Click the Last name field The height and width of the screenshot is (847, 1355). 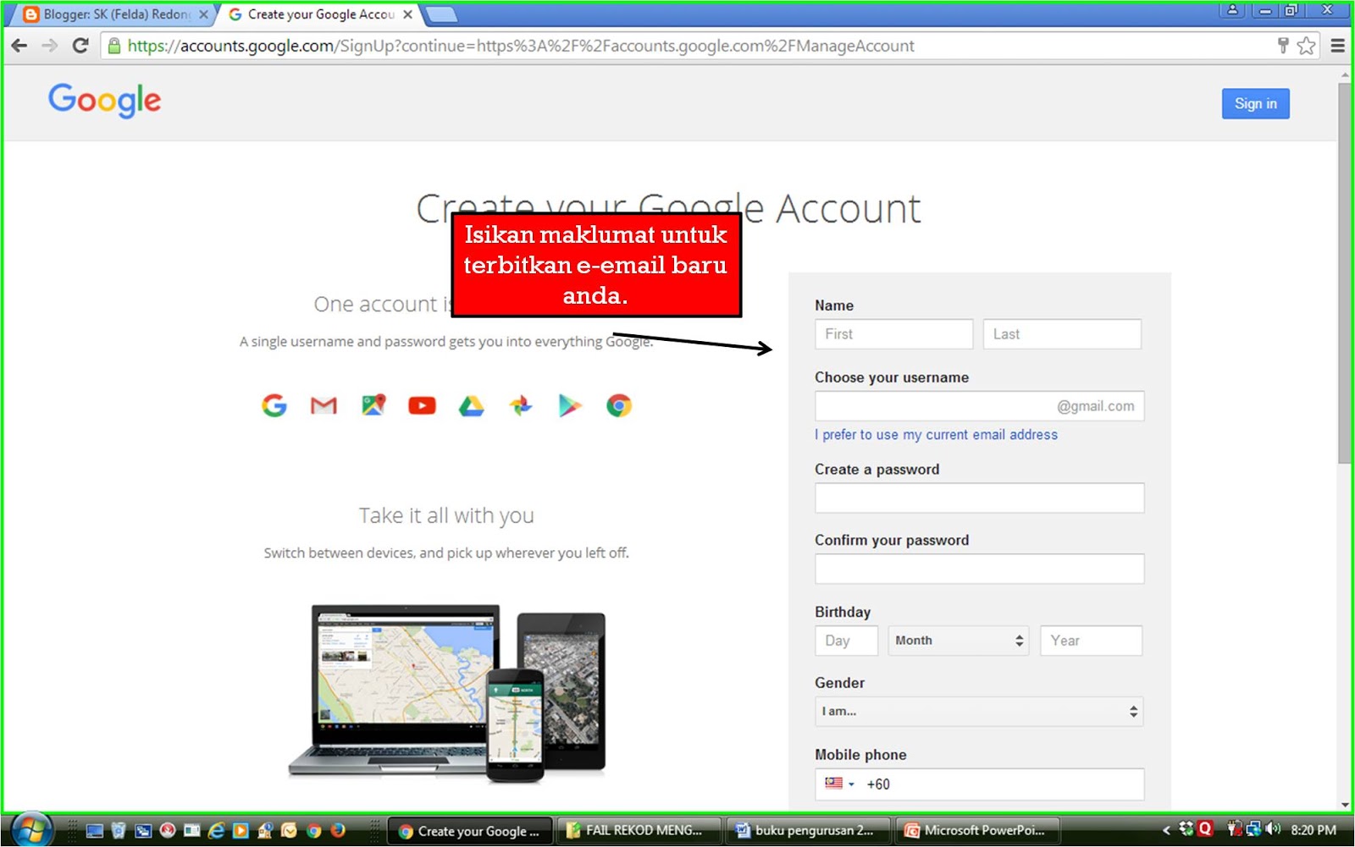pyautogui.click(x=1062, y=334)
